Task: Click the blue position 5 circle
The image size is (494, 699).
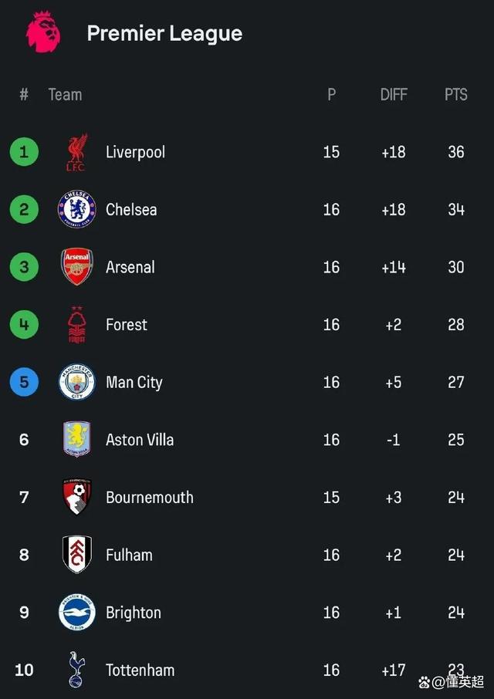Action: pos(24,382)
